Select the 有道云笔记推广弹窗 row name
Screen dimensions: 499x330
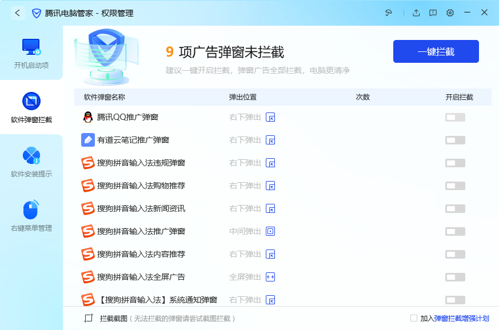click(x=133, y=140)
